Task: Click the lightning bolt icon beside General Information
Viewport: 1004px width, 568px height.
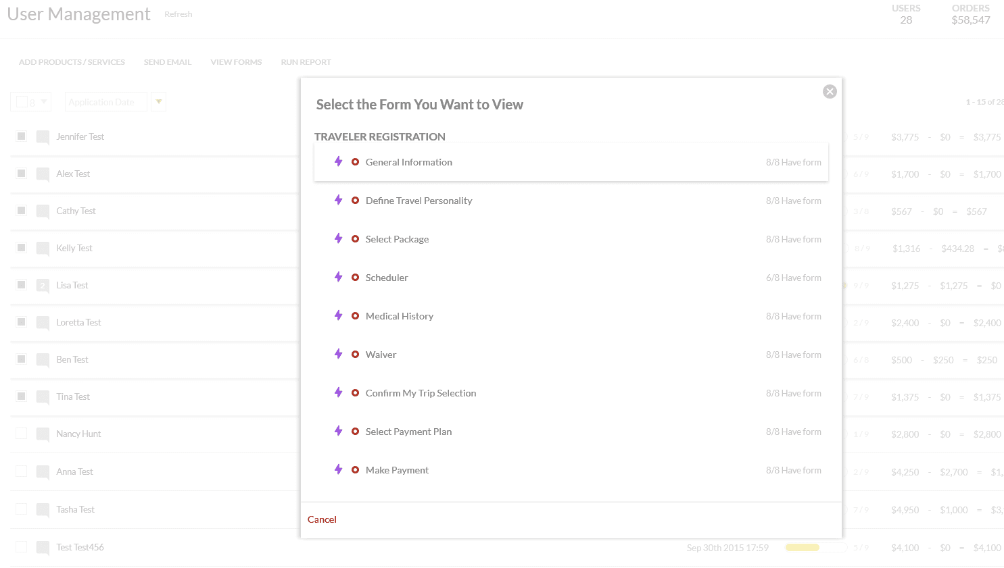Action: coord(339,161)
